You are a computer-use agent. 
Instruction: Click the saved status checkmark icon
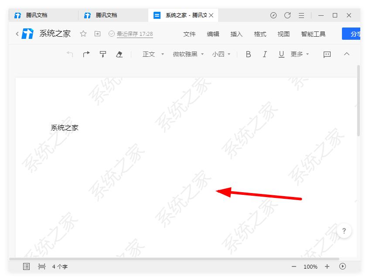point(112,34)
